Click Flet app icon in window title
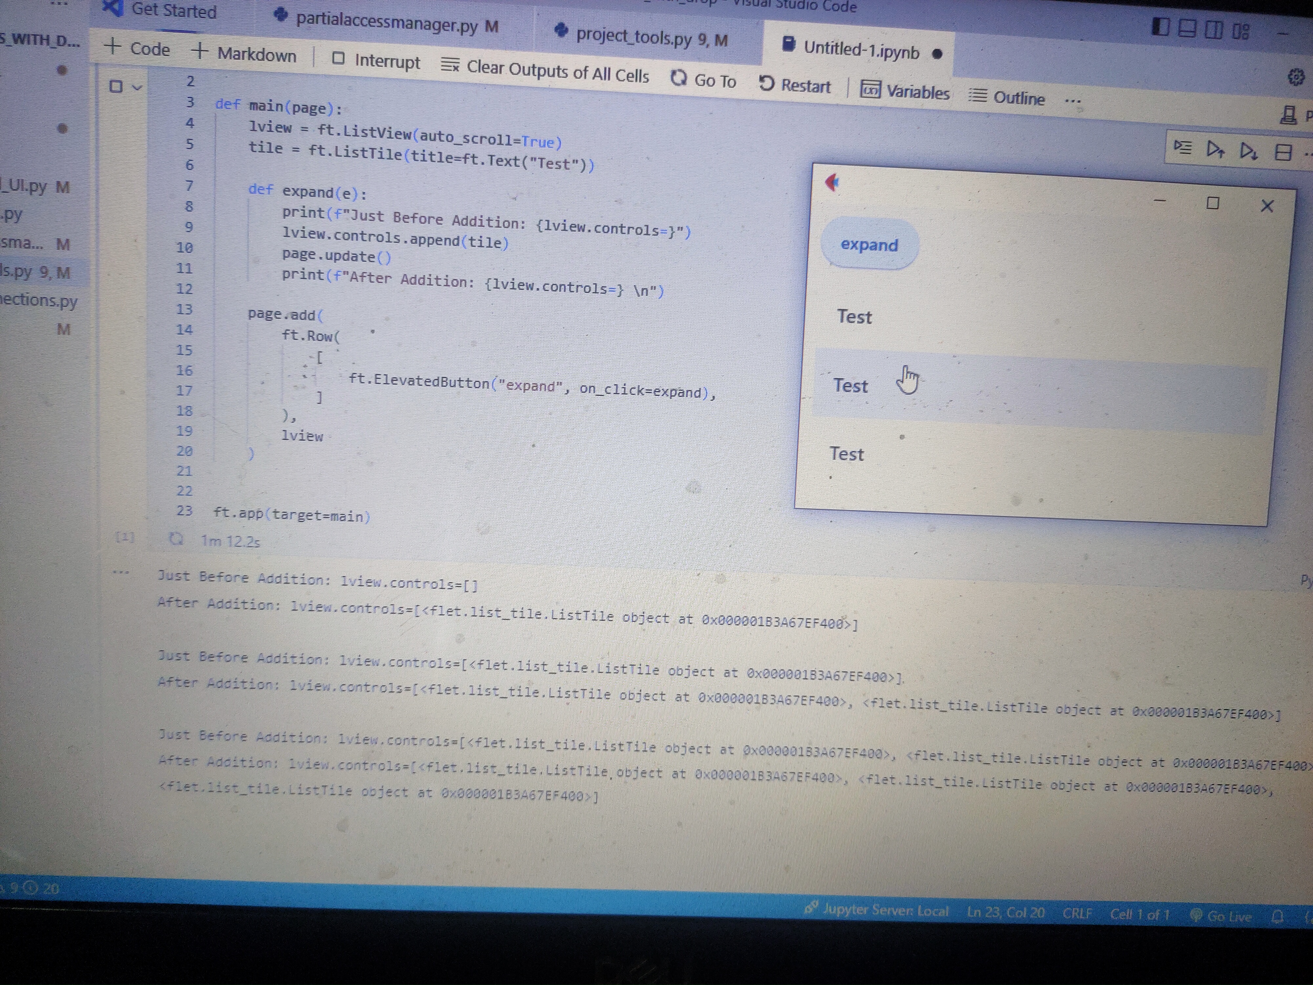1313x985 pixels. pyautogui.click(x=832, y=182)
